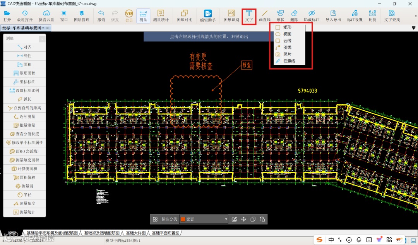Select 线性 measurement tool
The image size is (418, 245).
pos(24,56)
